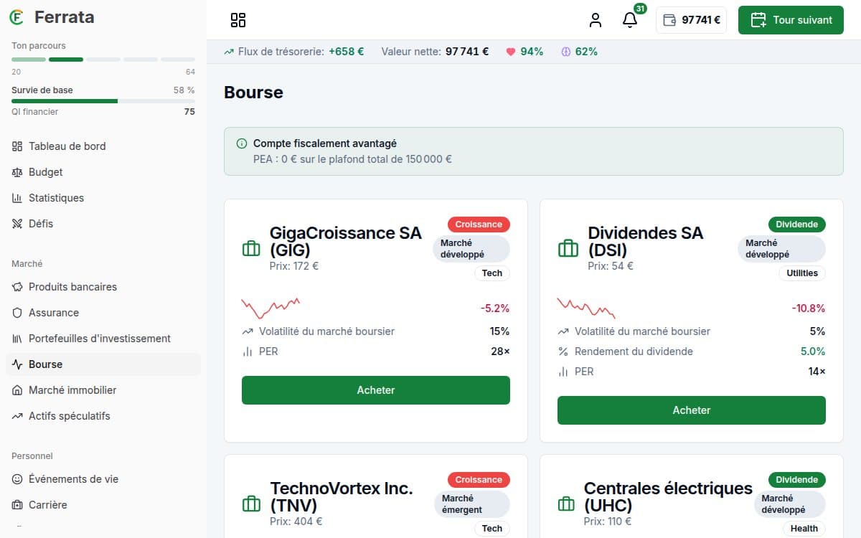Open Assurance menu item
Image resolution: width=861 pixels, height=538 pixels.
click(x=103, y=313)
